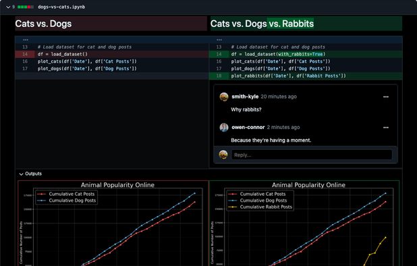Click your avatar beside the Reply box

pos(223,155)
